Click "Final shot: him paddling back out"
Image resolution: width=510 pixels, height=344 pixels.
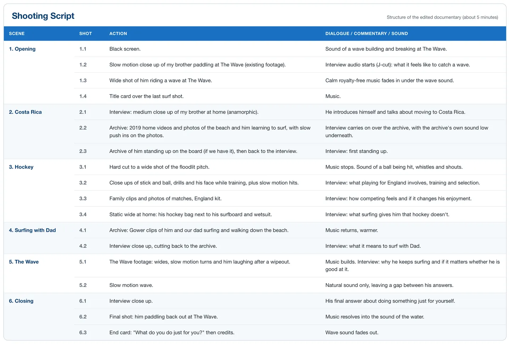click(164, 317)
